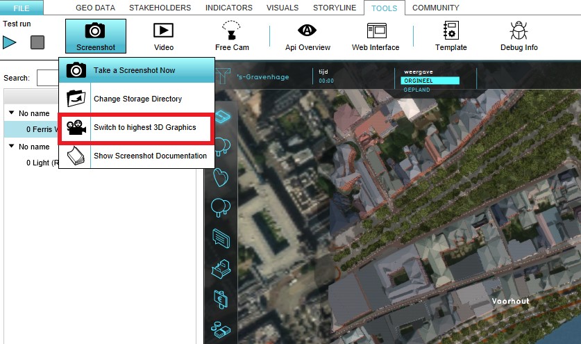Choose Take a Screenshot Now
581x344 pixels.
click(x=136, y=70)
